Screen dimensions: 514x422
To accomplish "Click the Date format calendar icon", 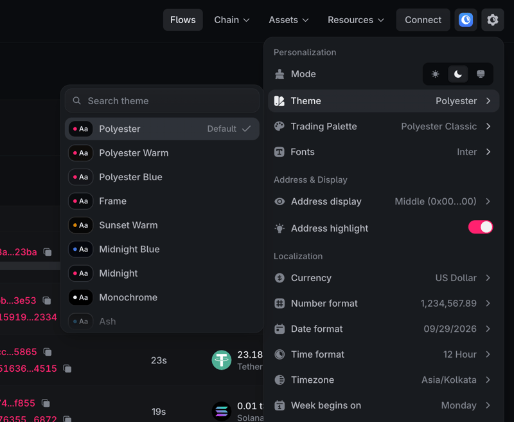I will [x=279, y=329].
